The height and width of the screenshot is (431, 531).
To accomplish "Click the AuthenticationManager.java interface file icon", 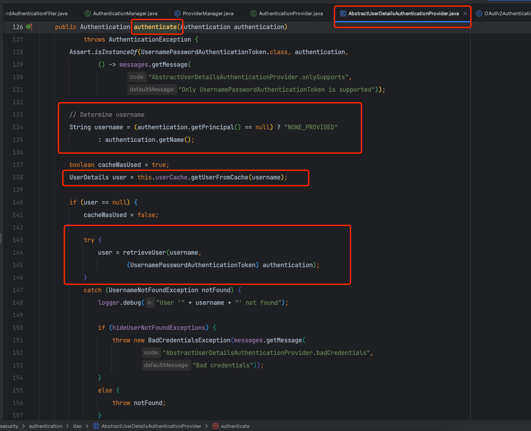I will point(88,13).
